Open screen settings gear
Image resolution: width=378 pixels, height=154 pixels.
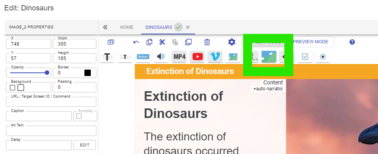coord(232,42)
